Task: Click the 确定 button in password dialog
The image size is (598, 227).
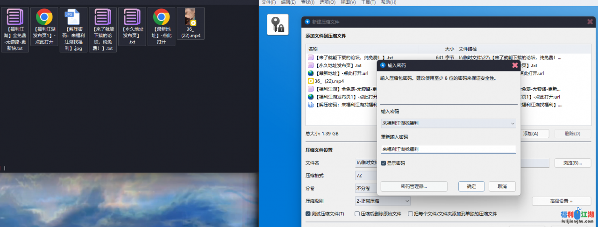Action: coord(471,186)
